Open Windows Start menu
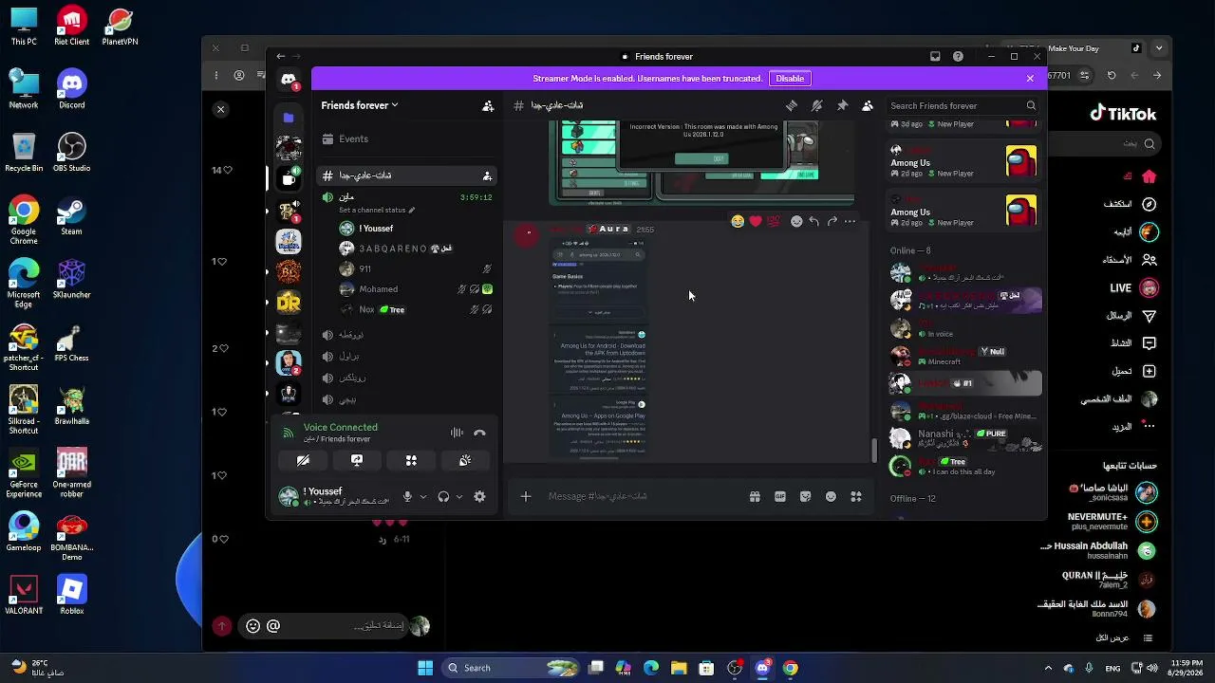The height and width of the screenshot is (683, 1215). click(425, 668)
